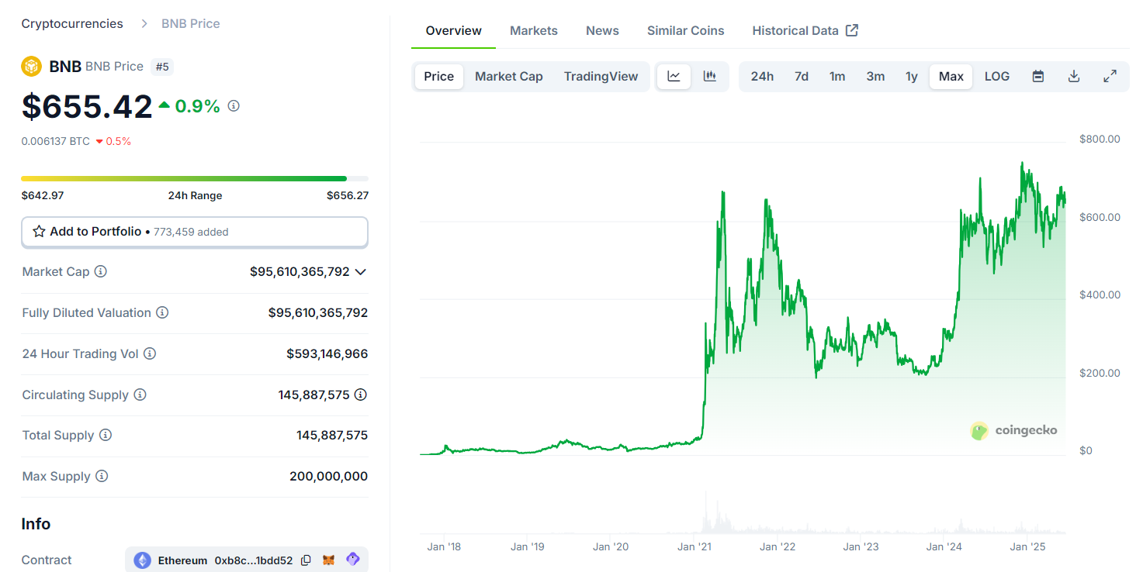Image resolution: width=1143 pixels, height=572 pixels.
Task: Open the Overview tab
Action: [454, 31]
